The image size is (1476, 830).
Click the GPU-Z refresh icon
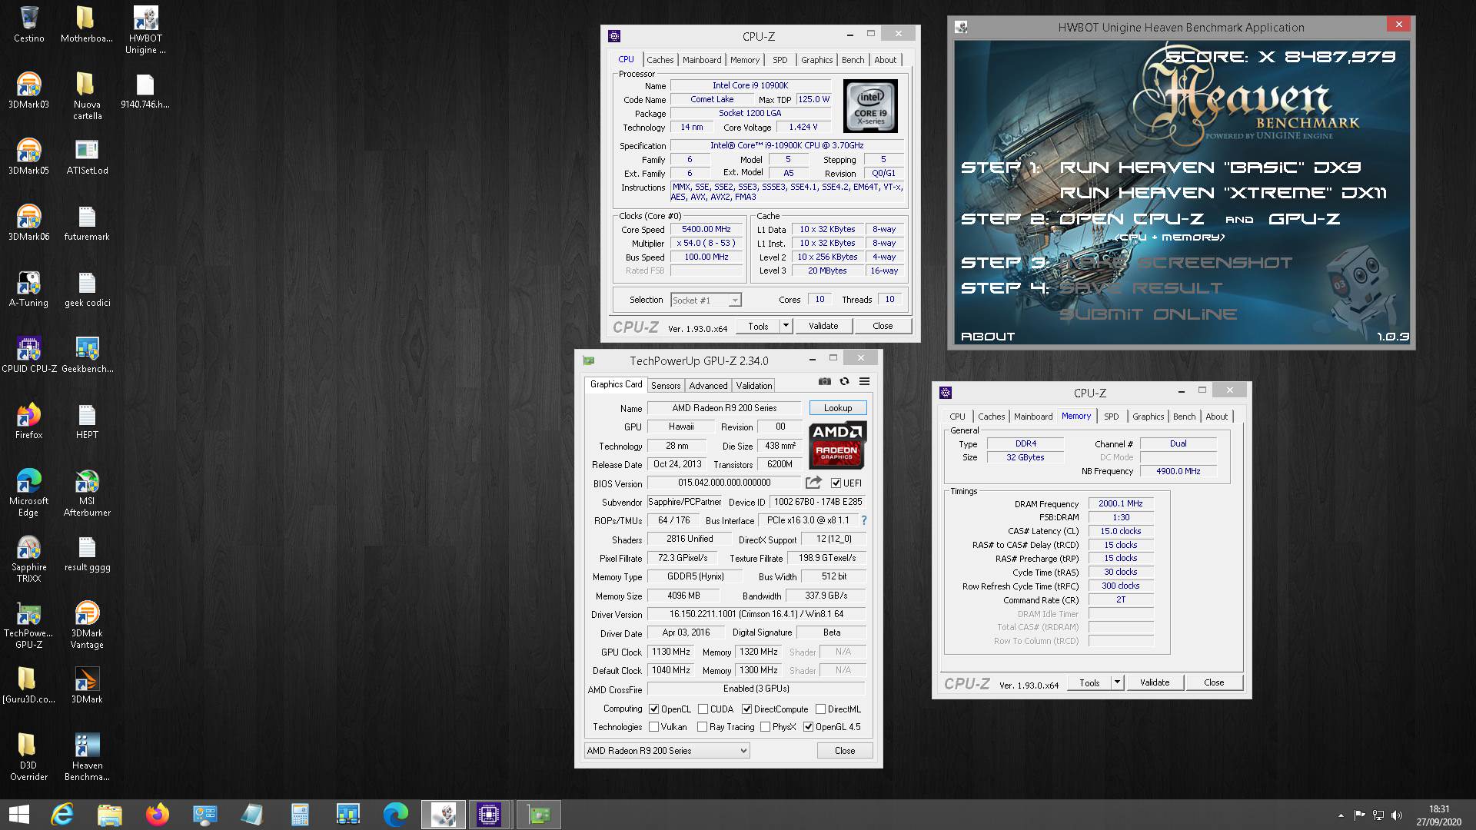844,381
